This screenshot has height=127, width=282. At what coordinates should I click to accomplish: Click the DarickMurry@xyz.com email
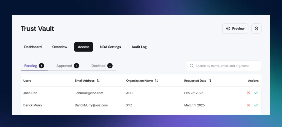click(x=91, y=105)
